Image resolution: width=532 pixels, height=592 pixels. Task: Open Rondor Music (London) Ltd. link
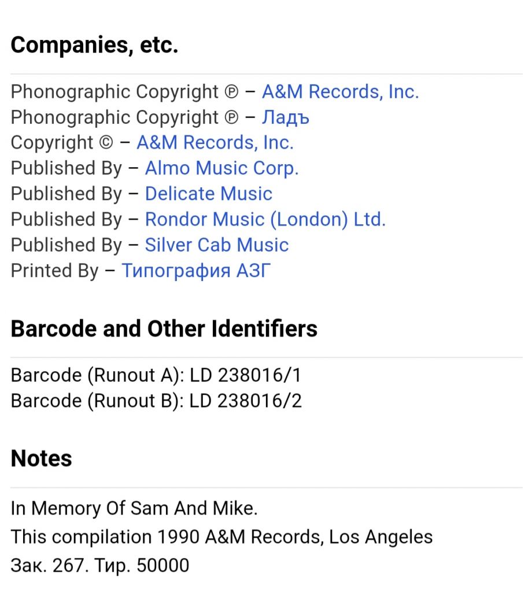(265, 219)
